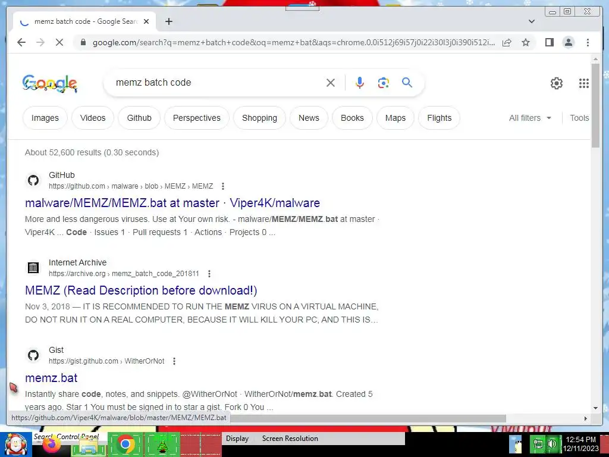Start voice search with microphone
The height and width of the screenshot is (457, 609).
[x=360, y=83]
